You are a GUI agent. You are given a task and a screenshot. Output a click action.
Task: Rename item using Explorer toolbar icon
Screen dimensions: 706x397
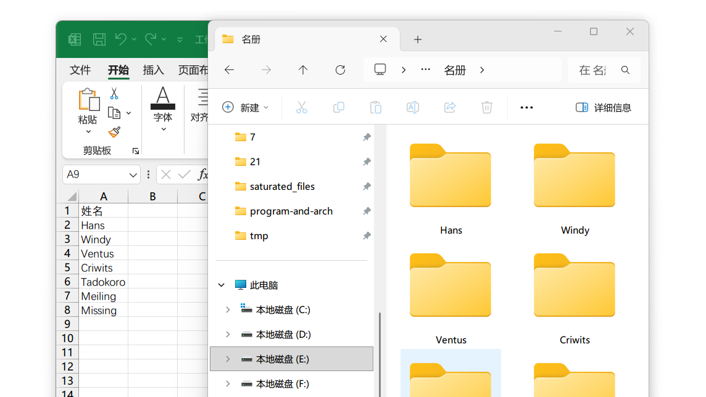click(x=413, y=107)
